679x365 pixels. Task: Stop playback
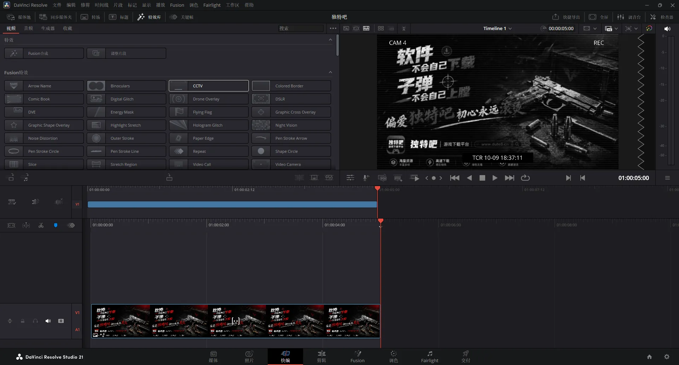click(x=482, y=178)
